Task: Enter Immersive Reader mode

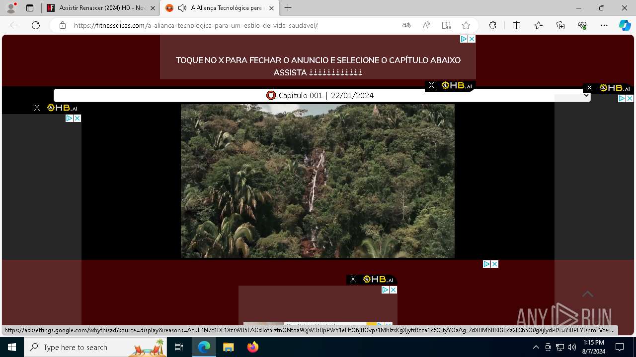Action: click(446, 25)
